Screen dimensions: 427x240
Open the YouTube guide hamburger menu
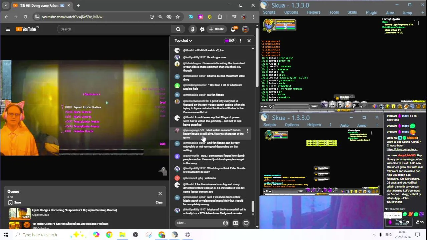[x=8, y=29]
